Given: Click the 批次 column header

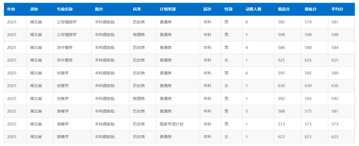Looking at the screenshot, I should click(99, 9).
